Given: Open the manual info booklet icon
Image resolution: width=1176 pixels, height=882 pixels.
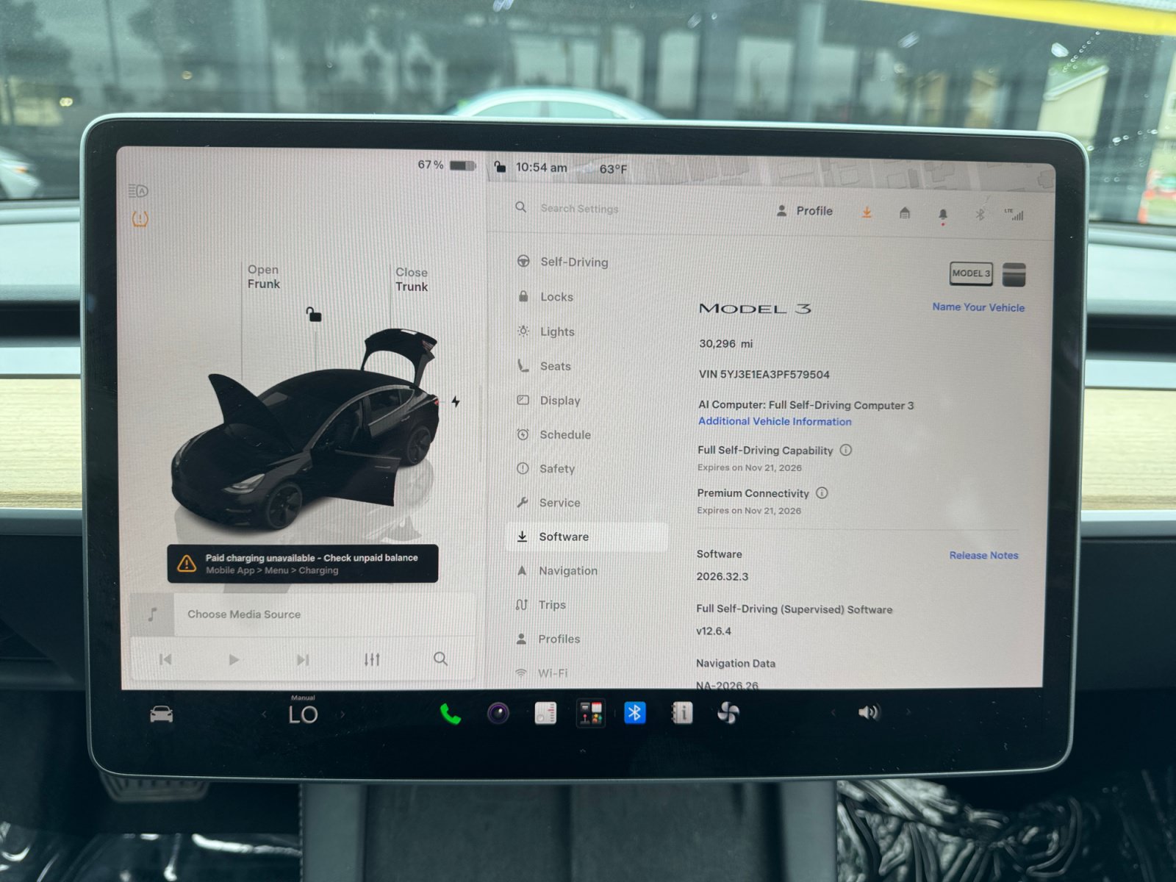Looking at the screenshot, I should [682, 713].
